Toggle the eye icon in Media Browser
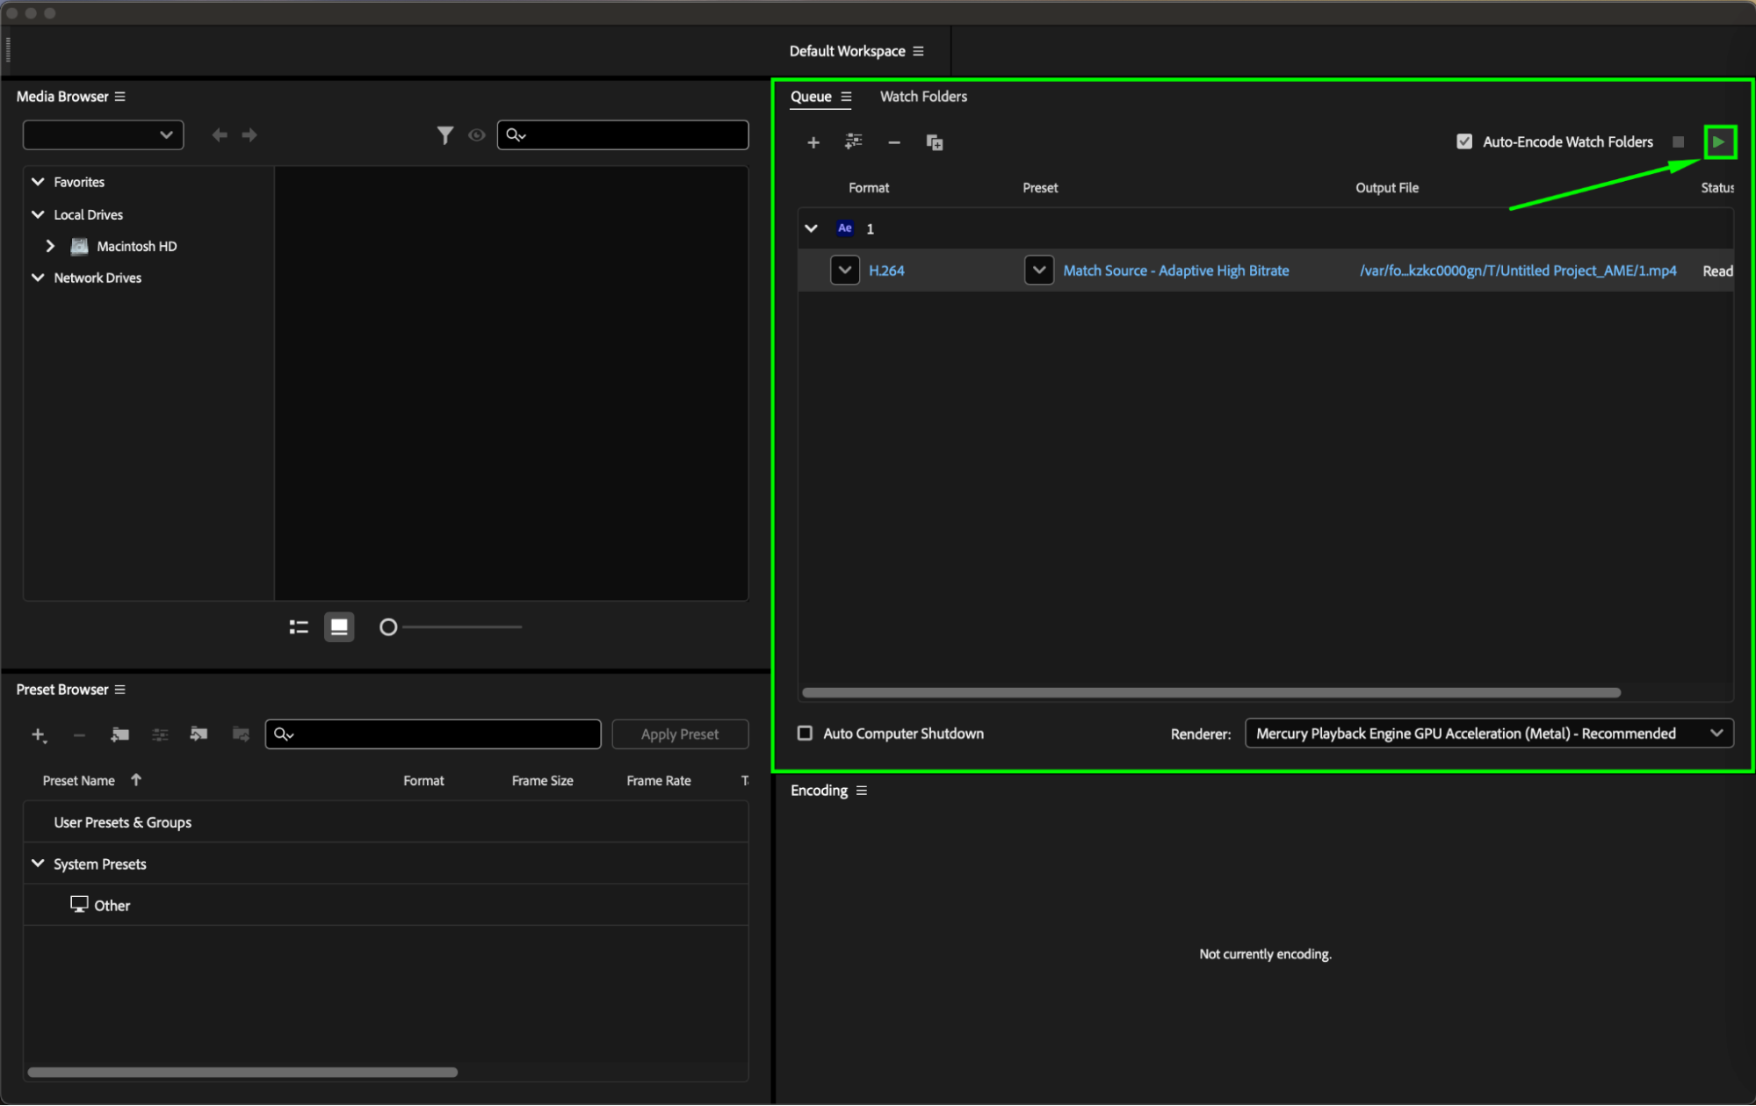The image size is (1756, 1106). 476,134
